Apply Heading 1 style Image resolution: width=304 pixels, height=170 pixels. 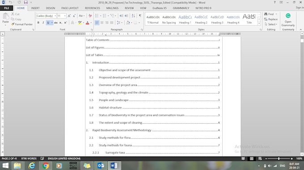tap(185, 19)
